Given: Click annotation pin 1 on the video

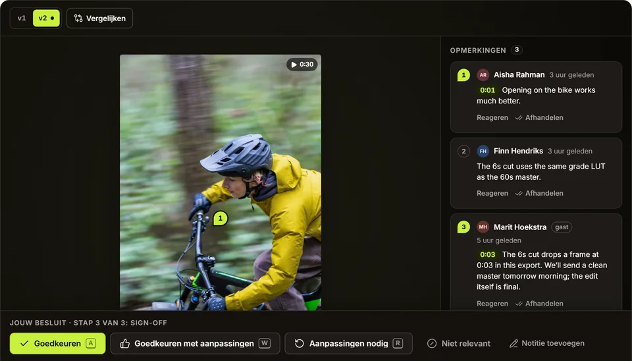Looking at the screenshot, I should coord(220,218).
